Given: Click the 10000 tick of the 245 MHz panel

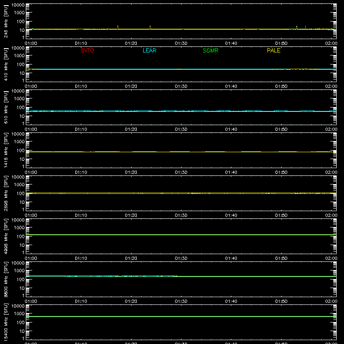Looking at the screenshot, I should 18,5.
